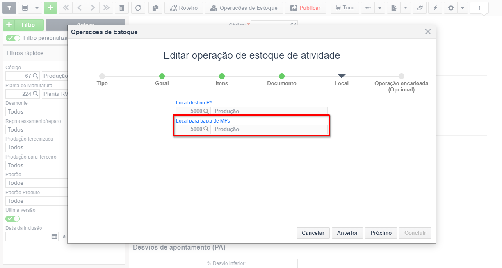Screen dimensions: 502x268
Task: Toggle the filter funnel icon in toolbar
Action: 9,8
